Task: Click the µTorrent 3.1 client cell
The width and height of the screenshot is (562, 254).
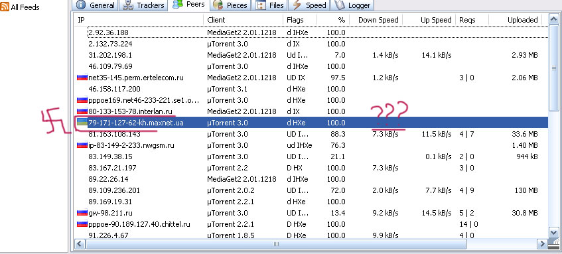Action: [x=227, y=90]
